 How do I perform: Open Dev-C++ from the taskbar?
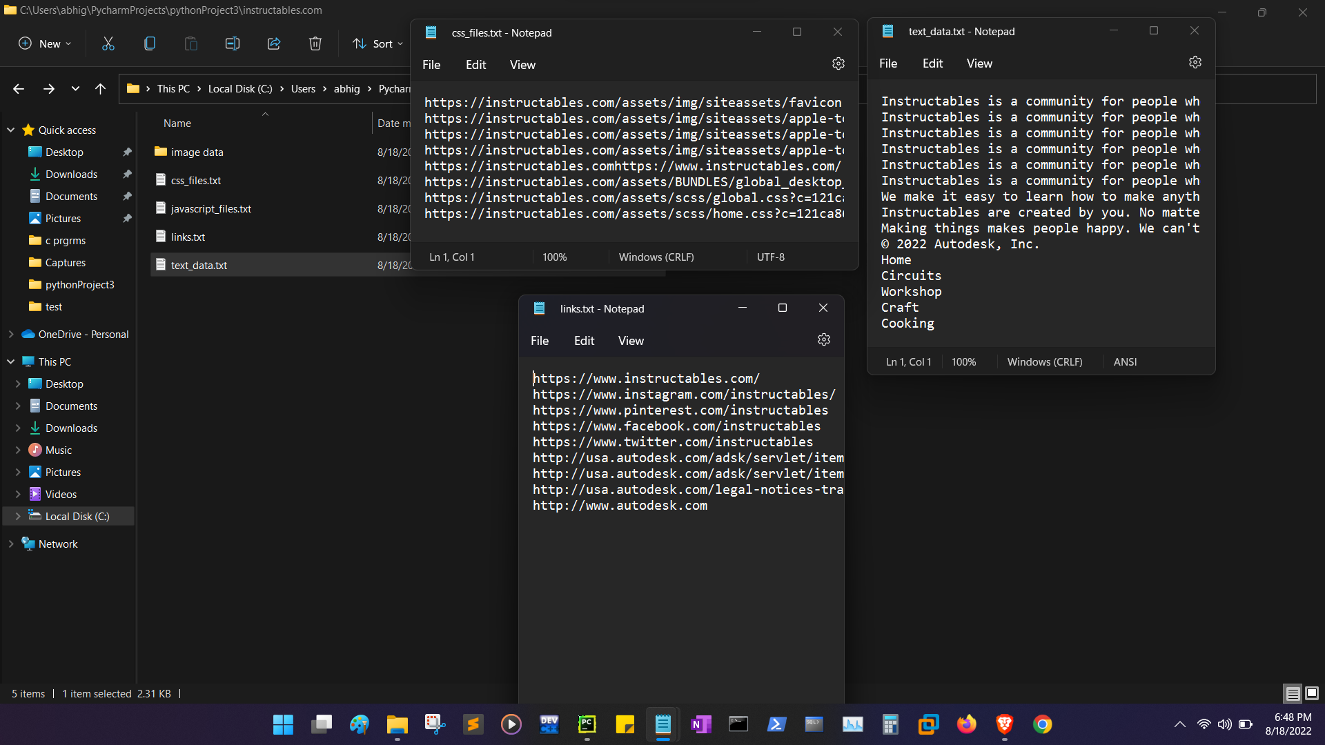click(549, 724)
